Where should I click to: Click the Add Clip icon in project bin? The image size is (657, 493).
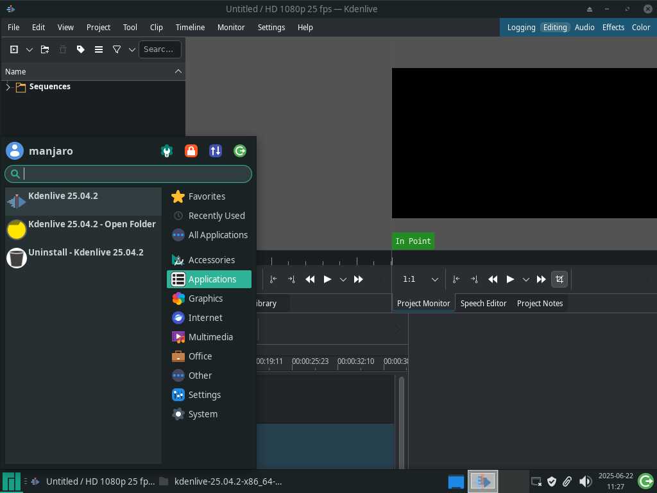(14, 49)
